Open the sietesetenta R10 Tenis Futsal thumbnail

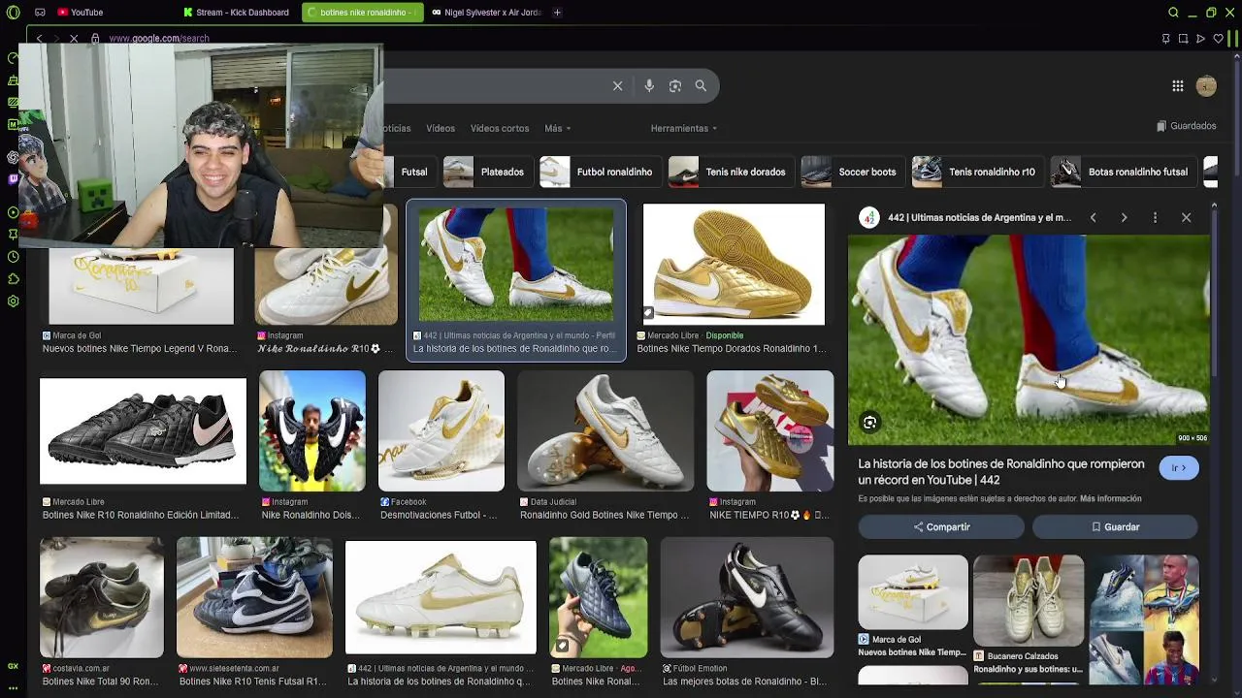[254, 597]
